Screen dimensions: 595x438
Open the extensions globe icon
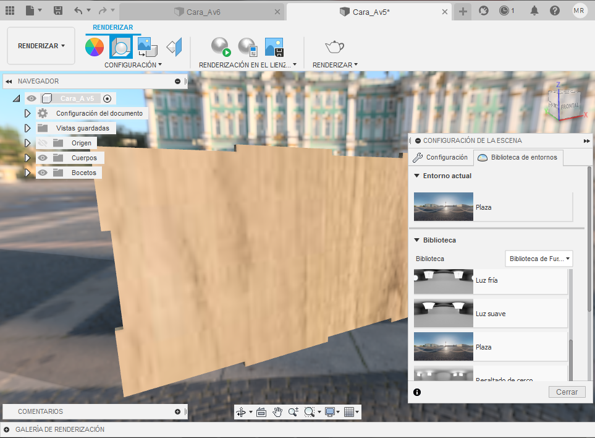[483, 11]
